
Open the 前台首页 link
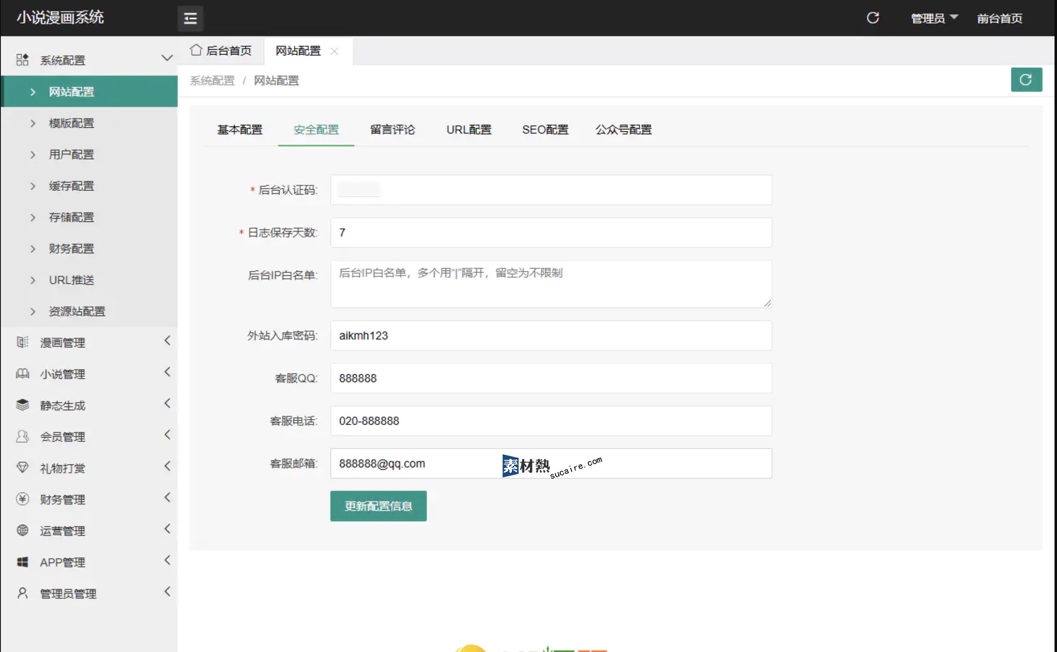pyautogui.click(x=1000, y=19)
